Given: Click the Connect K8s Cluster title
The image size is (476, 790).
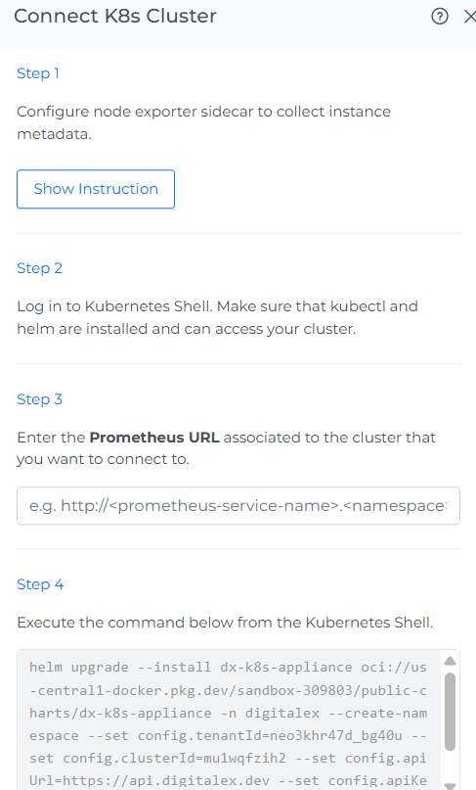Looking at the screenshot, I should [115, 16].
